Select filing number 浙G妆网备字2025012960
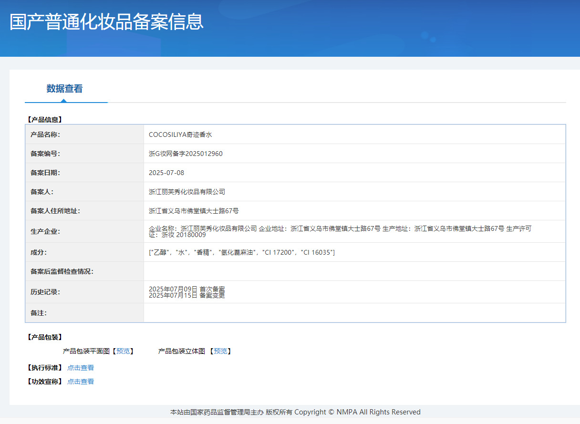Image resolution: width=580 pixels, height=424 pixels. [186, 154]
